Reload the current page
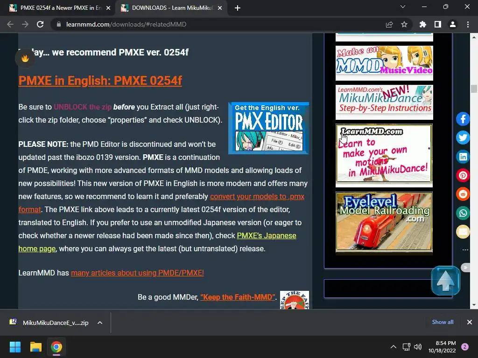Viewport: 478px width, 358px height. click(40, 24)
